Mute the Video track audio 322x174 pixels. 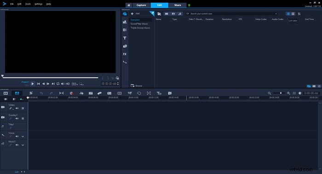click(x=17, y=108)
